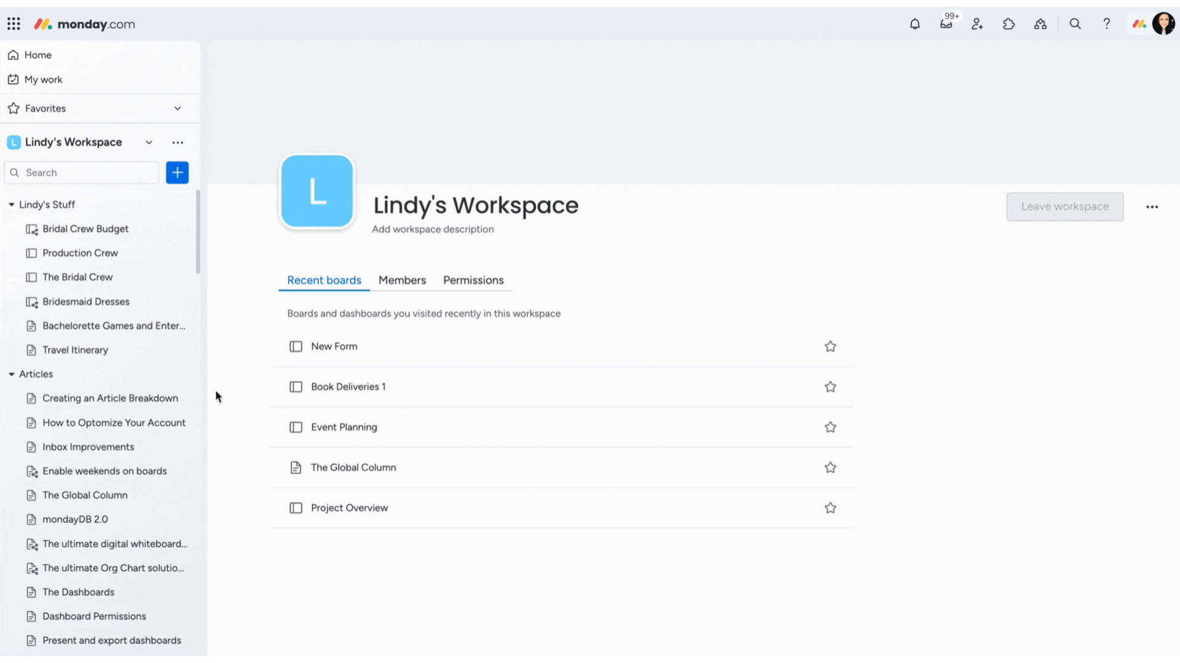Open New Form recent board
Viewport: 1180px width, 663px height.
(x=561, y=347)
